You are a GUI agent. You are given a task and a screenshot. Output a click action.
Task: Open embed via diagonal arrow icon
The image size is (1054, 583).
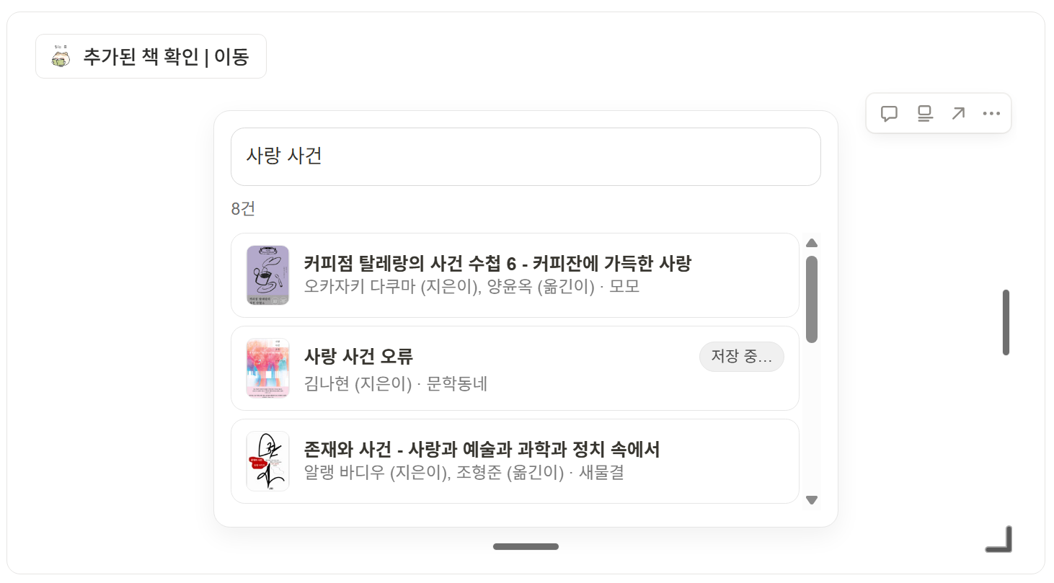957,114
